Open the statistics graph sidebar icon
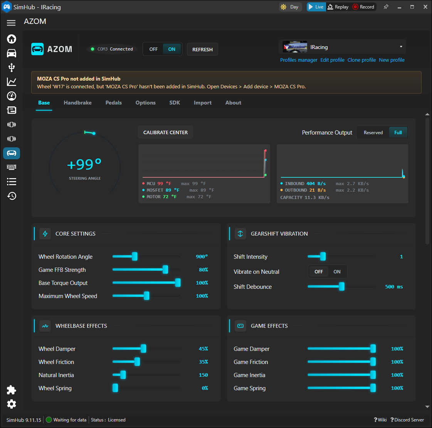Image resolution: width=432 pixels, height=428 pixels. point(11,82)
